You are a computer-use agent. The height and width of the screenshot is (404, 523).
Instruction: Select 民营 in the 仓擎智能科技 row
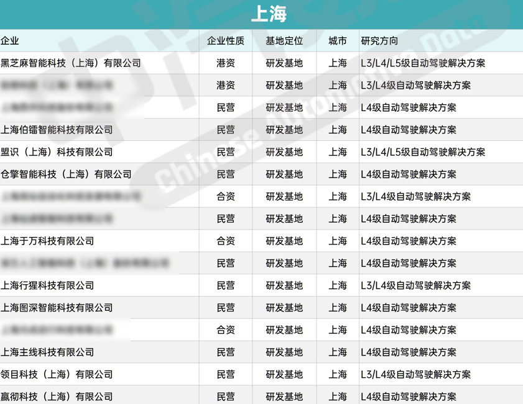coord(226,174)
